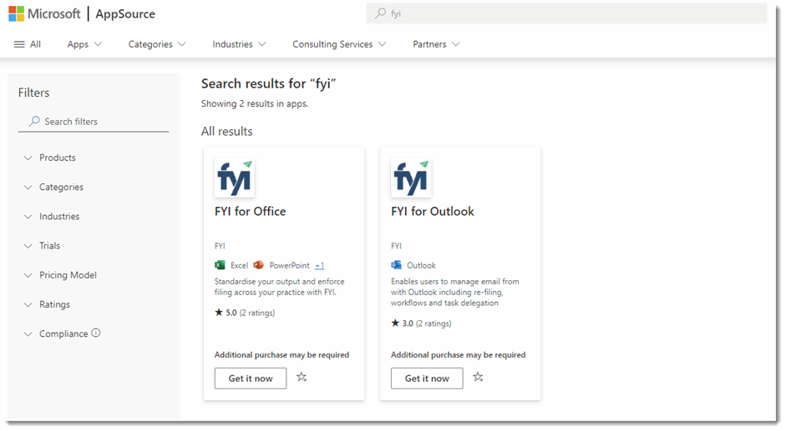786x431 pixels.
Task: Click the FYI for Outlook description text
Action: pyautogui.click(x=455, y=293)
